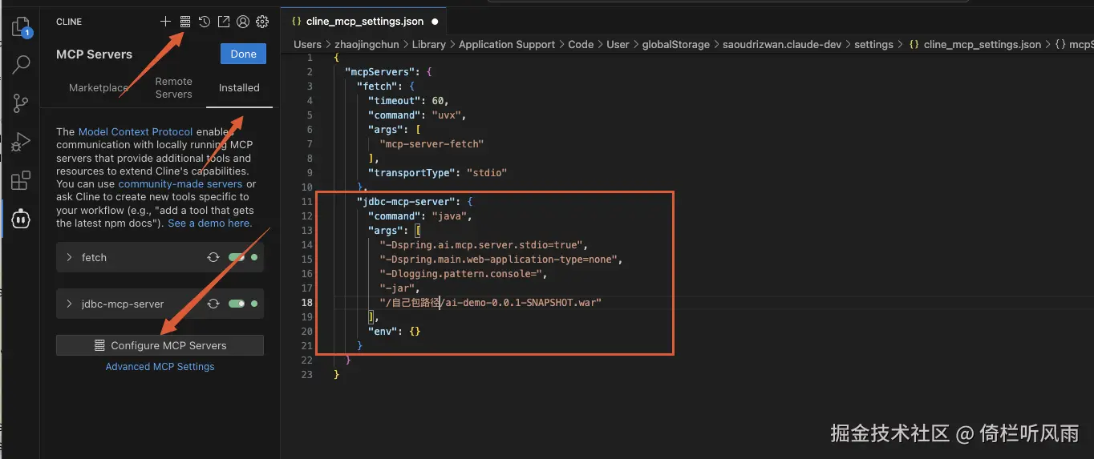Open the community-made servers link
This screenshot has height=459, width=1094.
click(180, 183)
